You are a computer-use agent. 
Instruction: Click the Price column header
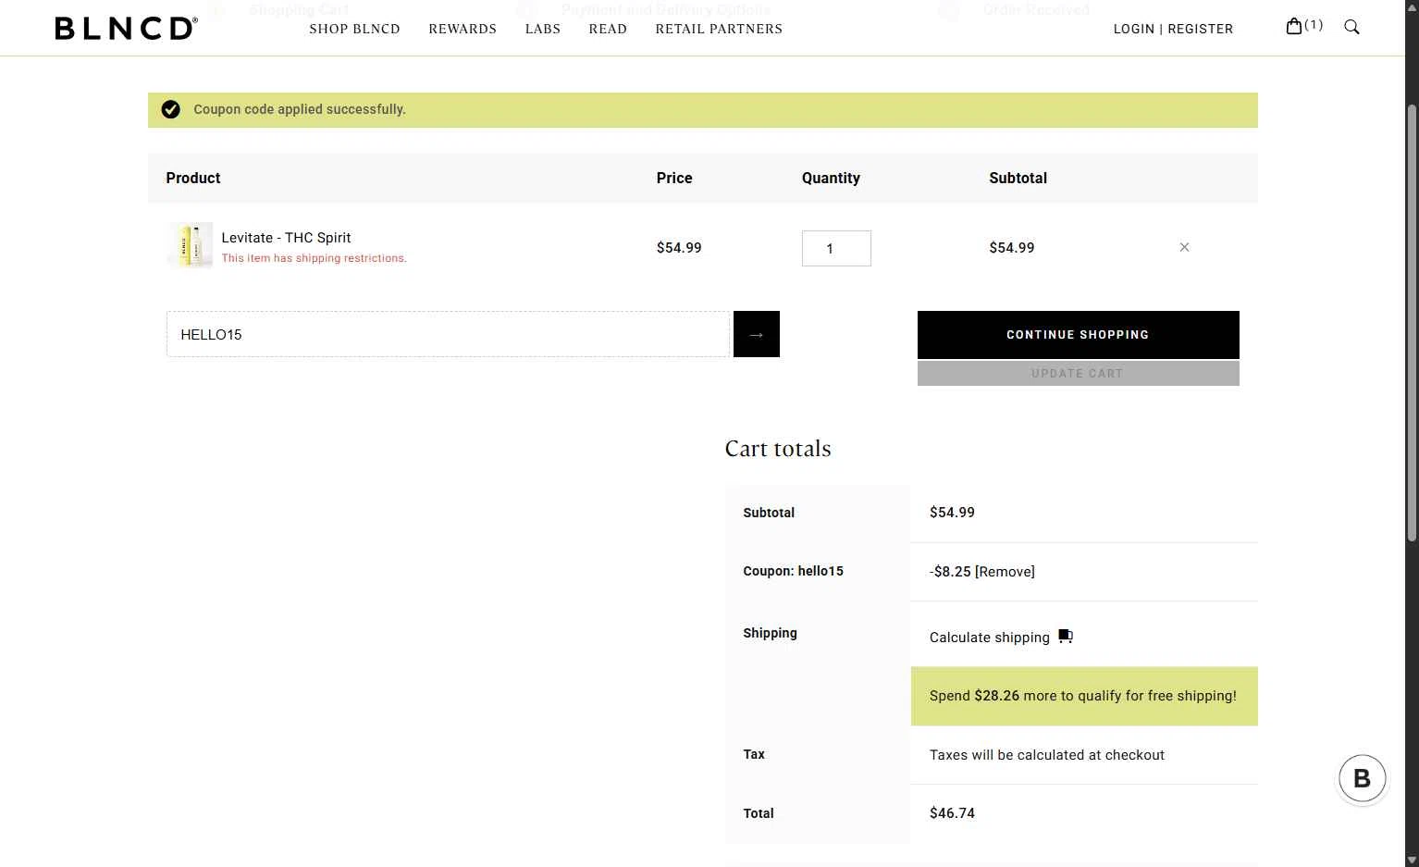tap(674, 178)
